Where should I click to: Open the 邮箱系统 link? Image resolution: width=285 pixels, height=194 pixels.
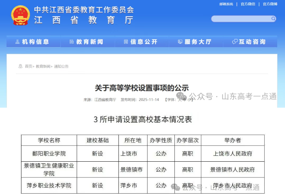[x=226, y=4]
